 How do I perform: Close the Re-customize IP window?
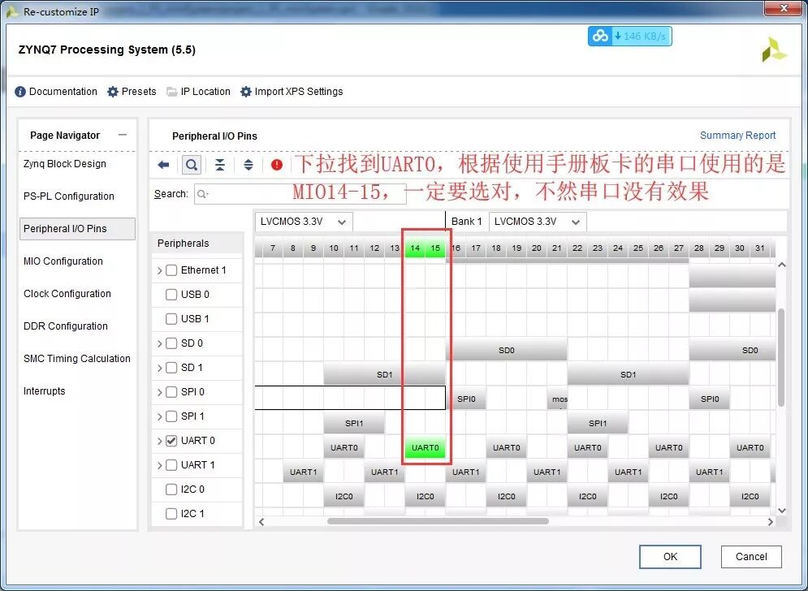tap(784, 8)
